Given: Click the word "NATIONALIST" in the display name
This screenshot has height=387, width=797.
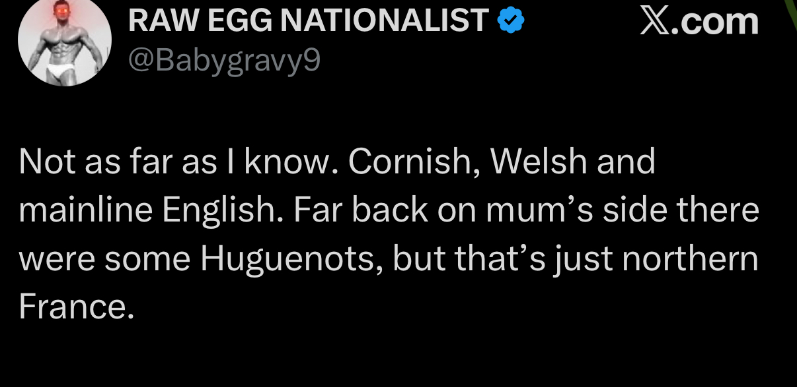Looking at the screenshot, I should 383,21.
